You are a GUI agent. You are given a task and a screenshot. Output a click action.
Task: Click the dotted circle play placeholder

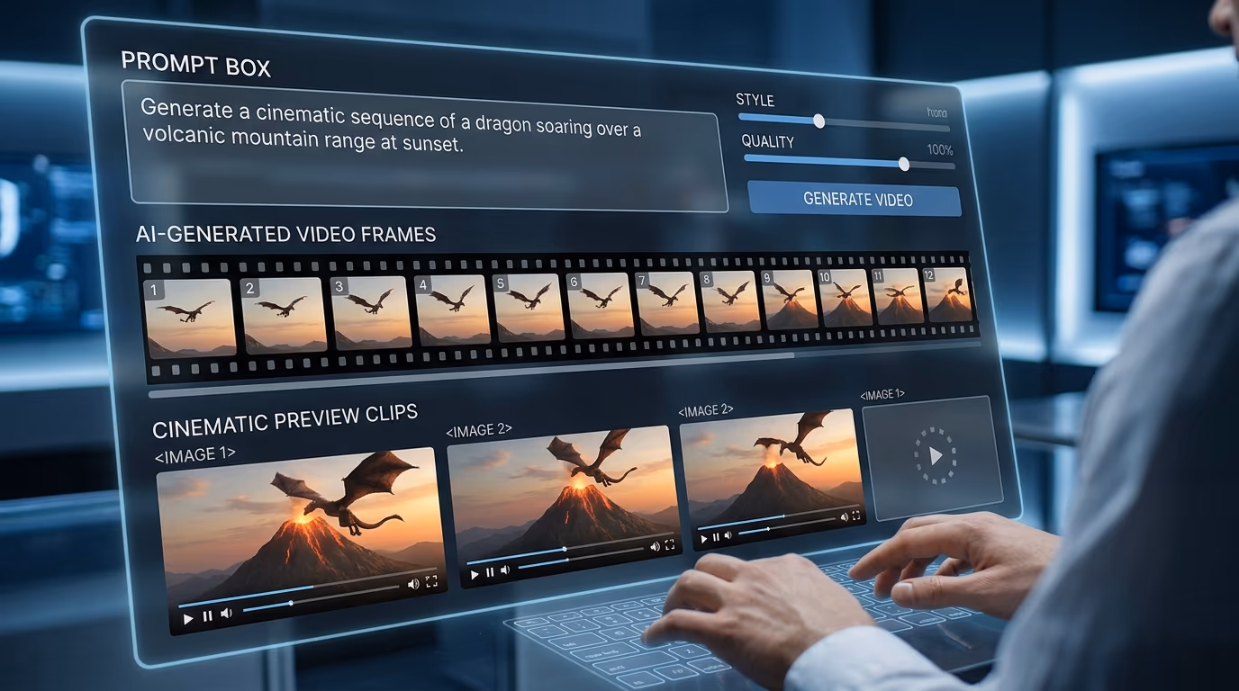(x=935, y=456)
